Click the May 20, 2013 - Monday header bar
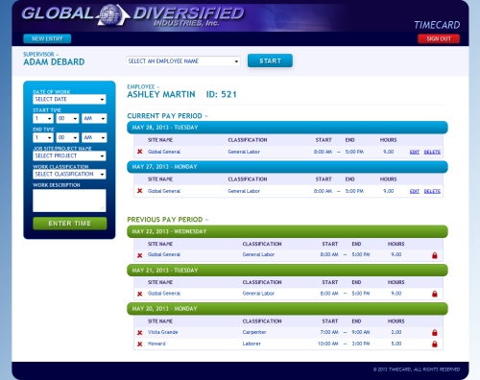This screenshot has width=480, height=380. tap(287, 309)
